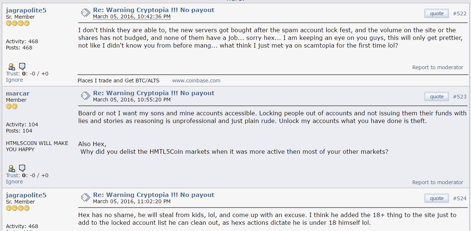Click the personal message icon under jagrapolite5 in post #522
471x231 pixels.
click(x=22, y=67)
